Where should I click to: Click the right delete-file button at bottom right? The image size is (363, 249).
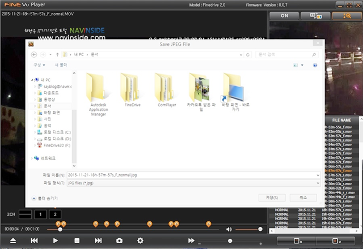[x=336, y=241]
